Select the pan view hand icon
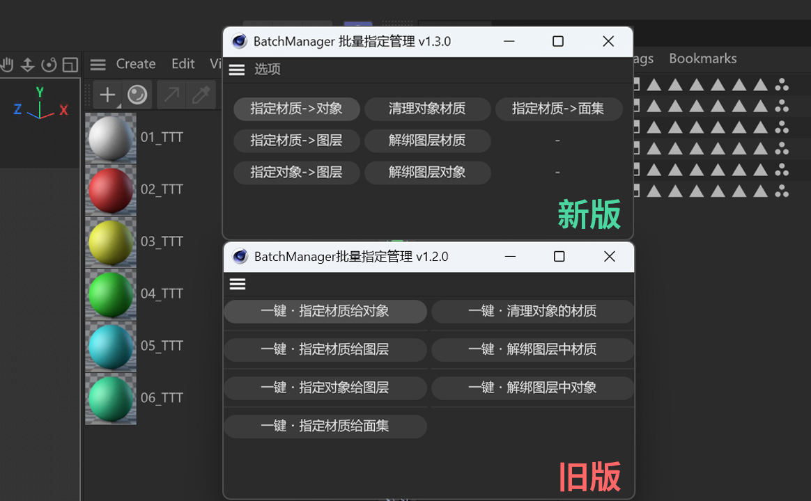Image resolution: width=811 pixels, height=501 pixels. point(7,64)
